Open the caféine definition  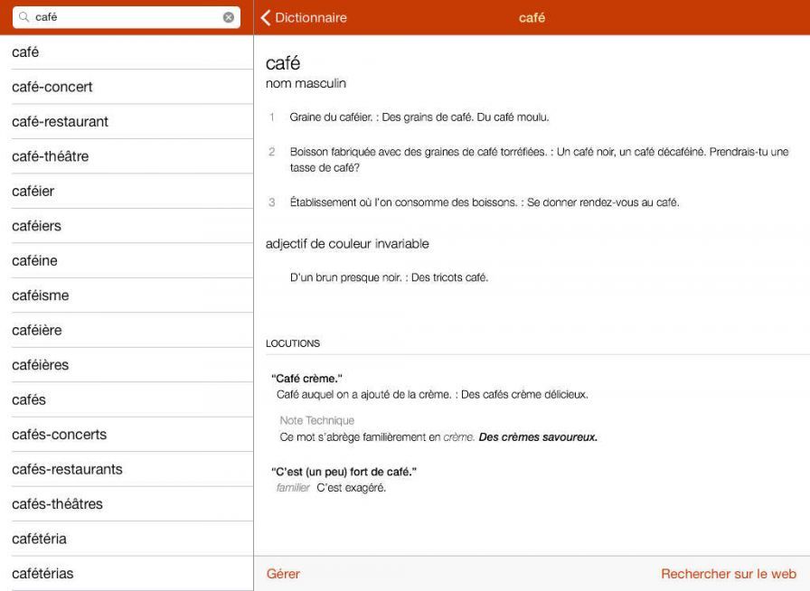point(34,261)
